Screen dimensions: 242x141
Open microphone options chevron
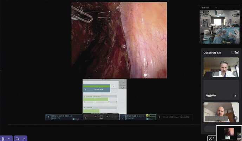coord(9,139)
